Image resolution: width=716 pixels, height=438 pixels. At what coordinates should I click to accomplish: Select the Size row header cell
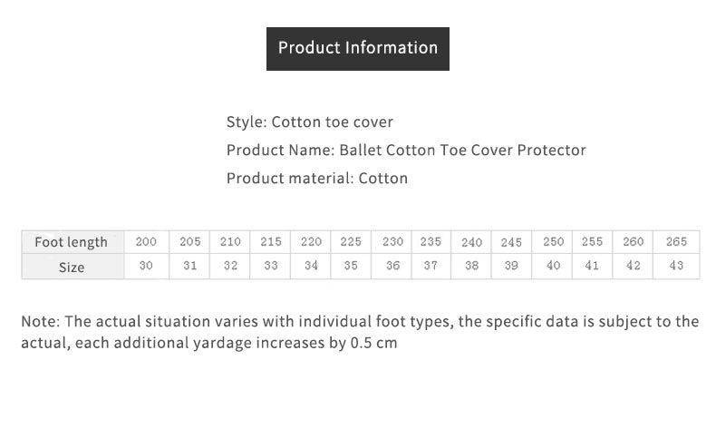click(73, 267)
